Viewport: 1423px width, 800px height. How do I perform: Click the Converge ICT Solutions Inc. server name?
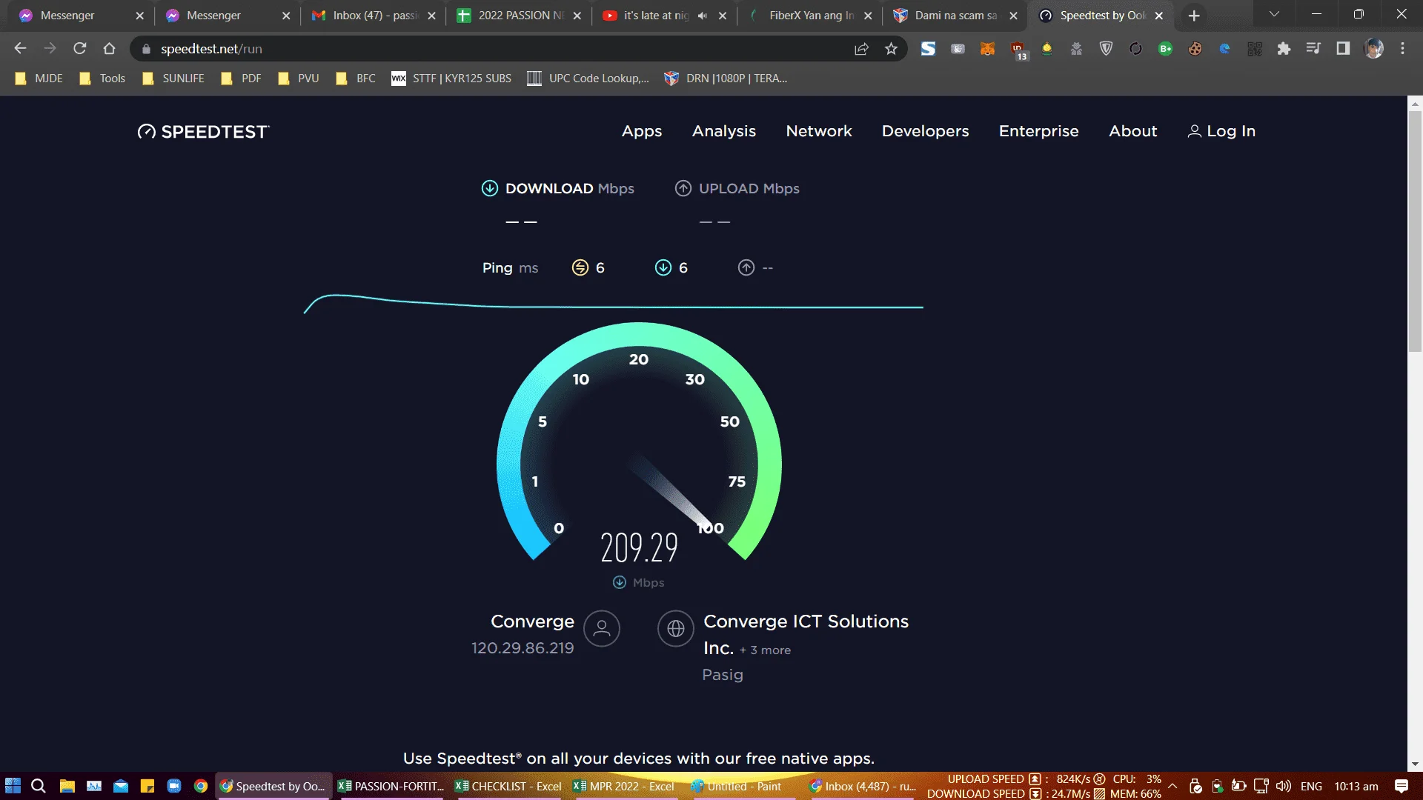pos(806,634)
